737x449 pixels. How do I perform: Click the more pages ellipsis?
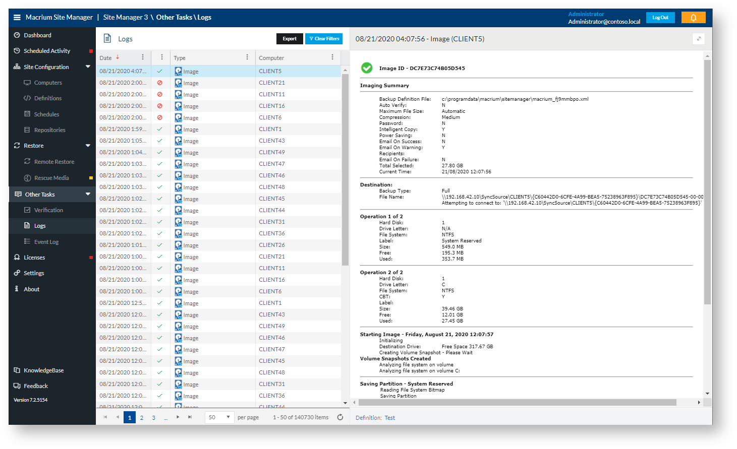point(166,417)
